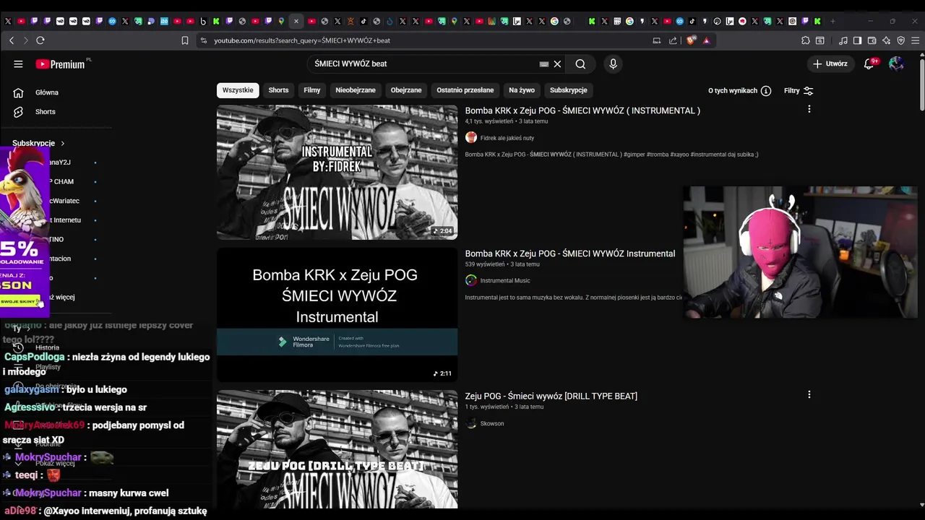Open the Leo AI sparkle icon
The width and height of the screenshot is (925, 520).
click(x=886, y=40)
